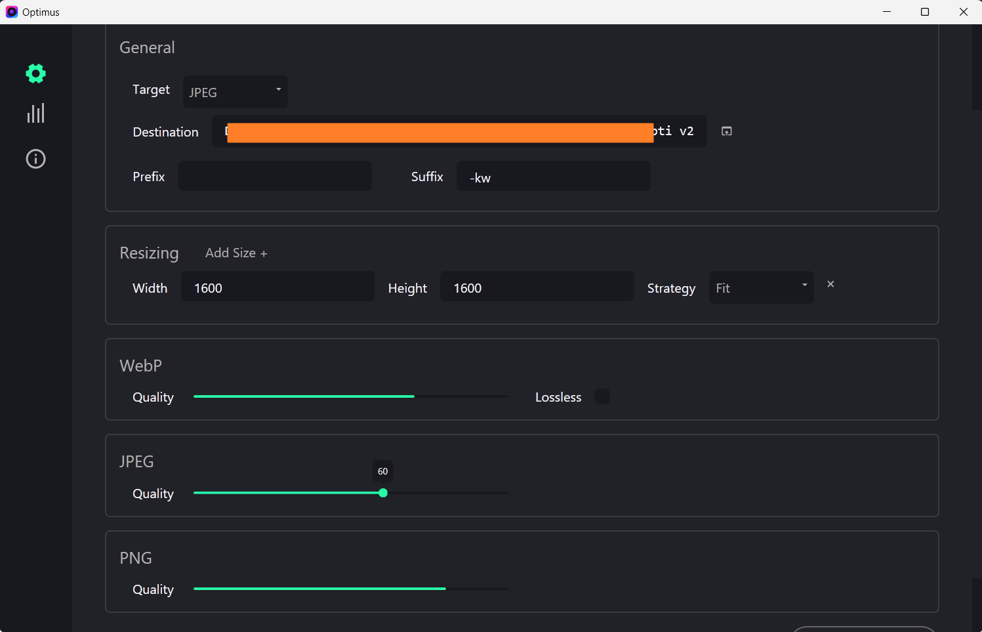Click Add Size + link
Viewport: 982px width, 632px height.
pyautogui.click(x=236, y=253)
